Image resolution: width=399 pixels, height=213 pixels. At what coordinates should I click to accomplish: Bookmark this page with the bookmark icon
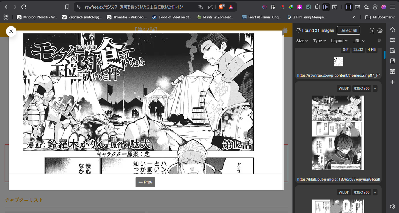[x=67, y=7]
